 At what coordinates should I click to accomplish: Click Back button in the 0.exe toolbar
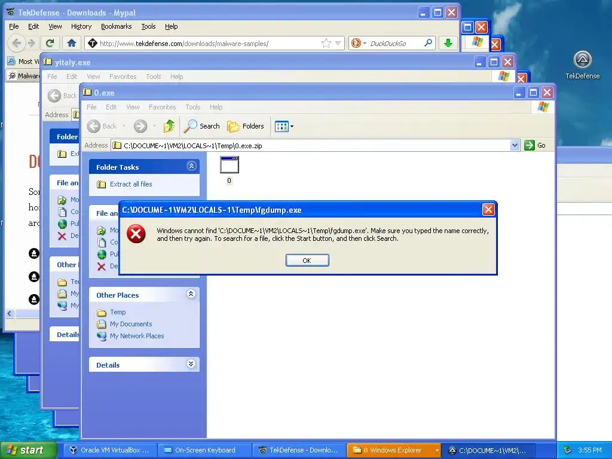(x=102, y=126)
